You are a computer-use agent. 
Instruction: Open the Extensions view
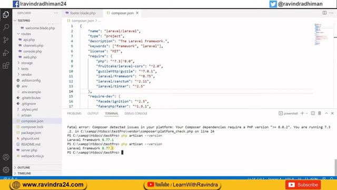click(6, 65)
